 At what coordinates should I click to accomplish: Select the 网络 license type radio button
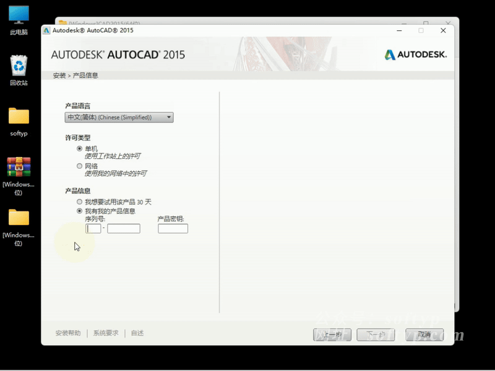(x=80, y=166)
